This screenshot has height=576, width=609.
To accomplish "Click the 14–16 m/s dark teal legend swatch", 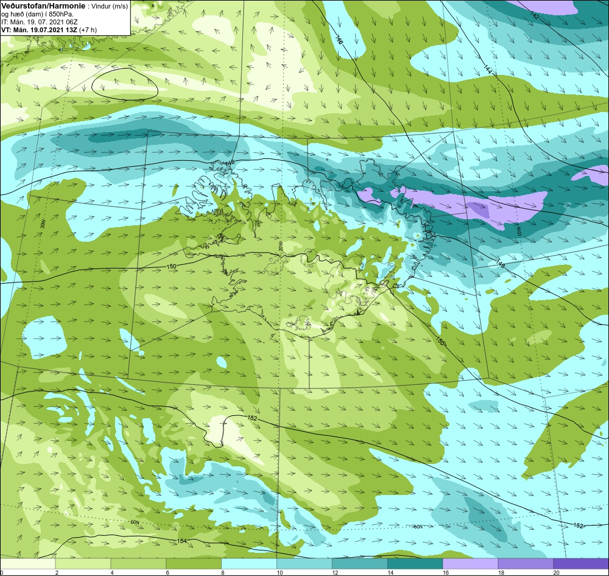I will pyautogui.click(x=415, y=564).
